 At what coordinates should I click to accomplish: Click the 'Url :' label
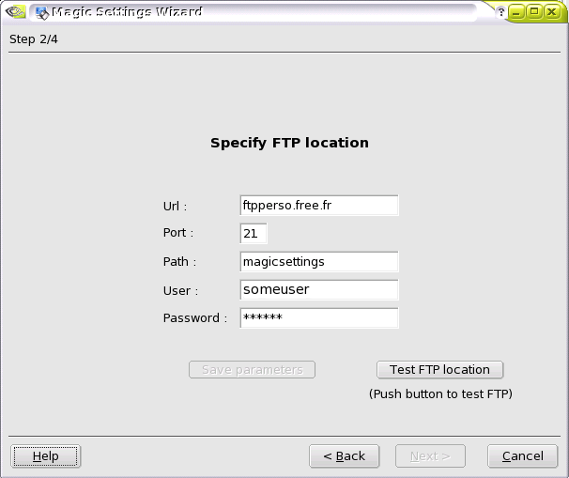[175, 207]
